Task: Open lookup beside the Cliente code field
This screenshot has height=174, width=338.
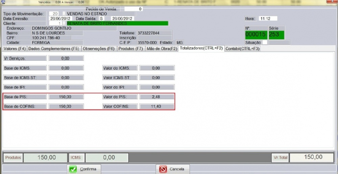Action: pyautogui.click(x=64, y=24)
